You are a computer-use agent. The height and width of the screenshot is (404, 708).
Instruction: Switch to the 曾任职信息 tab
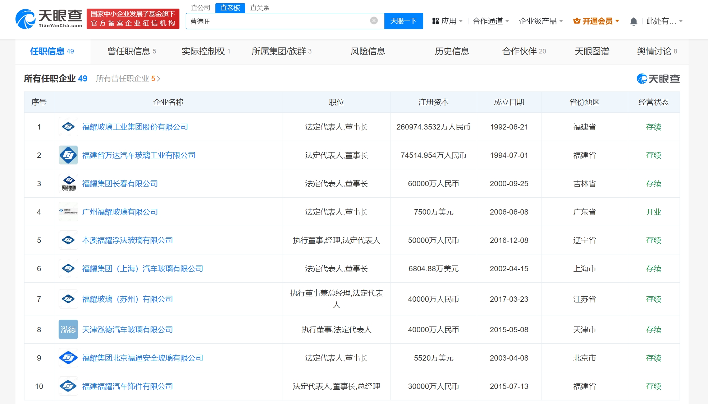click(x=132, y=51)
